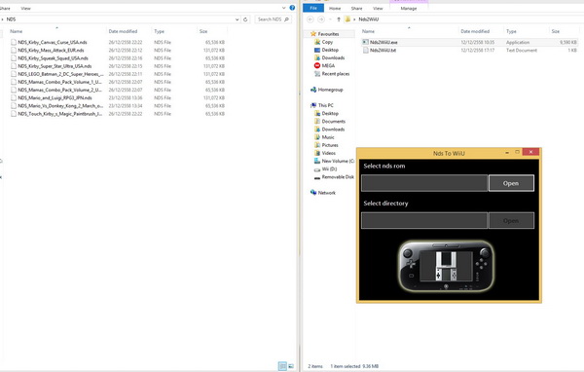584x372 pixels.
Task: Minimize the Nds To WiiU window
Action: point(507,152)
